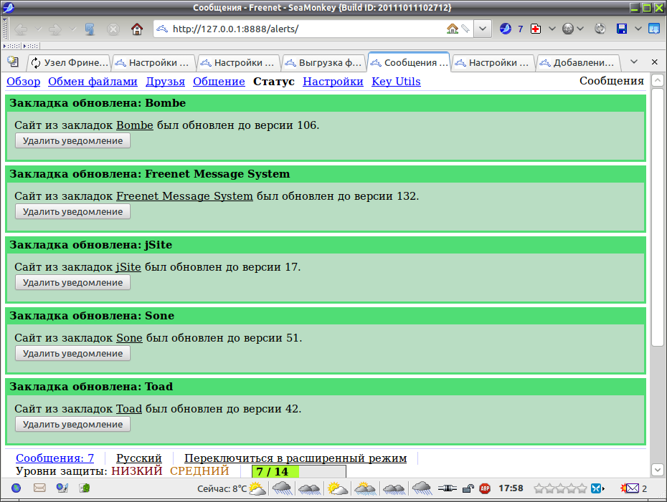Switch to the Узел Фрине… tab
The height and width of the screenshot is (502, 667).
pos(68,62)
